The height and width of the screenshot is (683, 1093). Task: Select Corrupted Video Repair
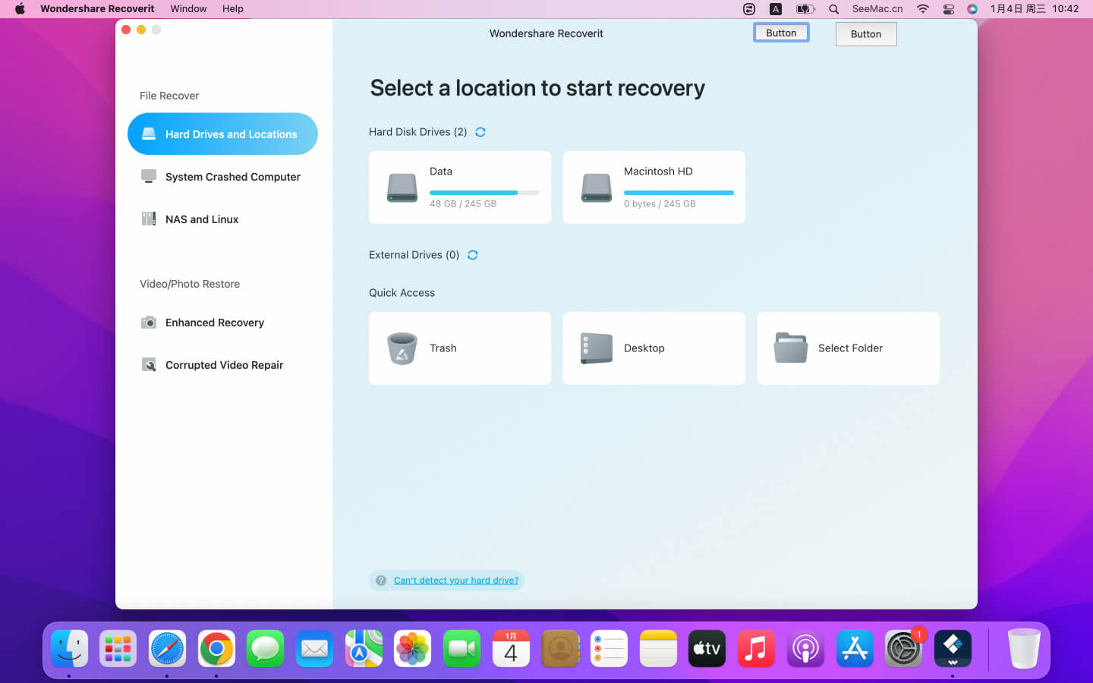pyautogui.click(x=224, y=365)
